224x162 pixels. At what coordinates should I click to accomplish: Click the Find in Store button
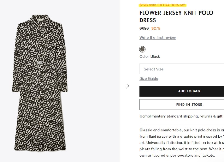[182, 104]
